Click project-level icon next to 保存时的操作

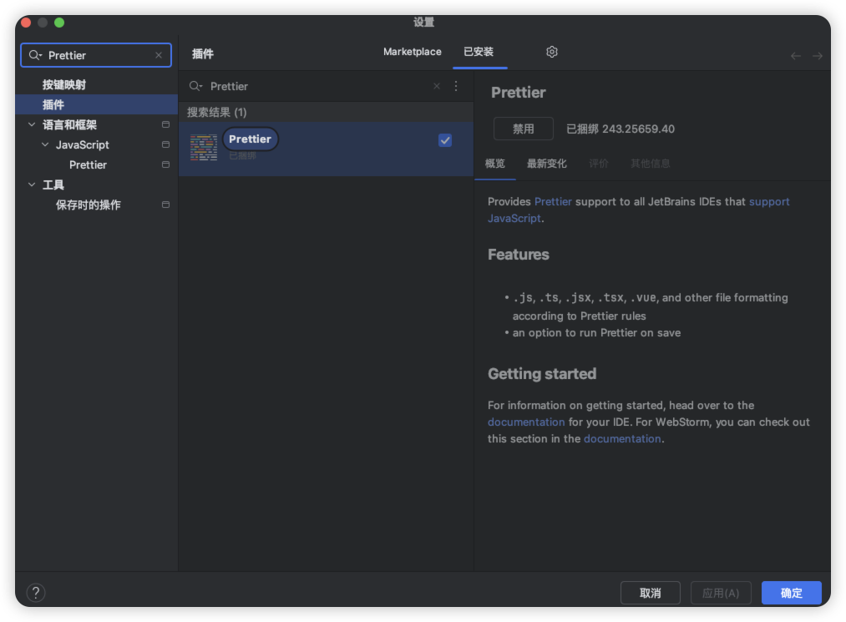(165, 205)
